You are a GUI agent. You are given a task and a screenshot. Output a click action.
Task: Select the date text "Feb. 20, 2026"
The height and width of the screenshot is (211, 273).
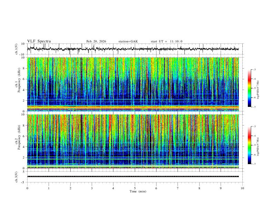(x=96, y=41)
